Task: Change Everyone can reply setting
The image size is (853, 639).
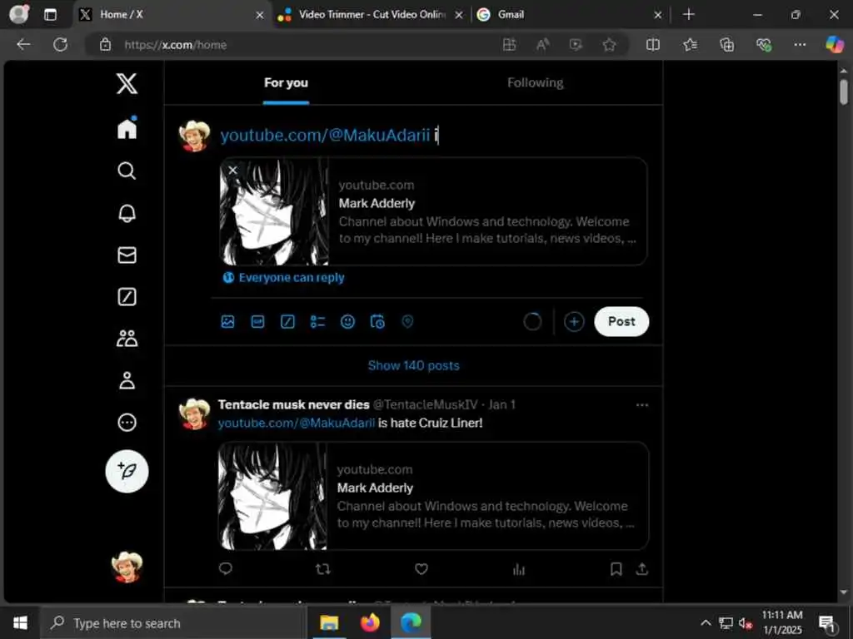Action: [x=283, y=278]
